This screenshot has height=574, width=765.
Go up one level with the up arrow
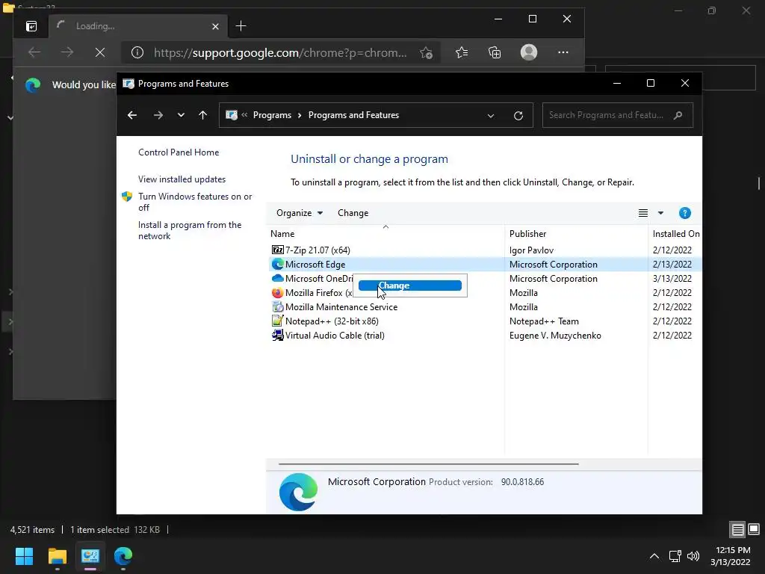click(x=203, y=115)
